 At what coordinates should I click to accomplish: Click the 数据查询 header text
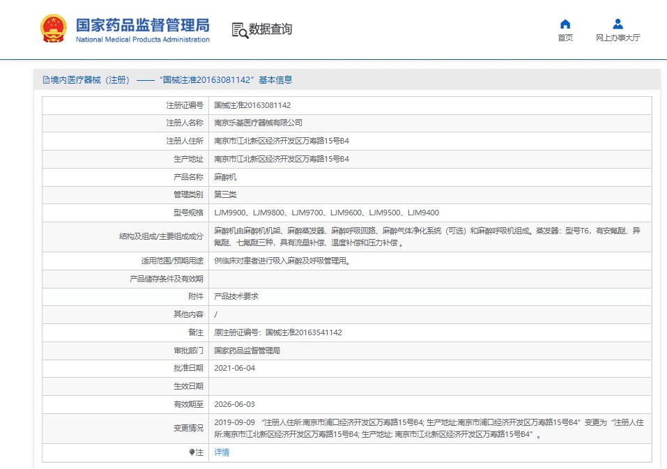pos(270,29)
